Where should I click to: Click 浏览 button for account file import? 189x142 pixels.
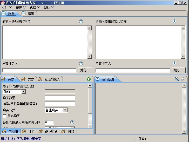tap(85, 70)
